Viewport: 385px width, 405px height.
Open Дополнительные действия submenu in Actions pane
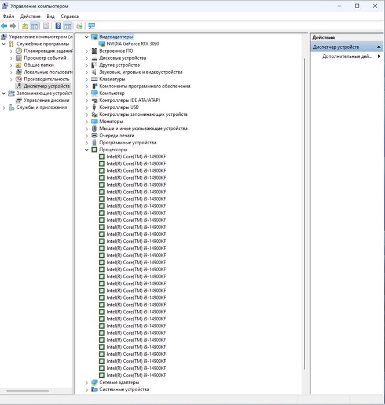347,56
